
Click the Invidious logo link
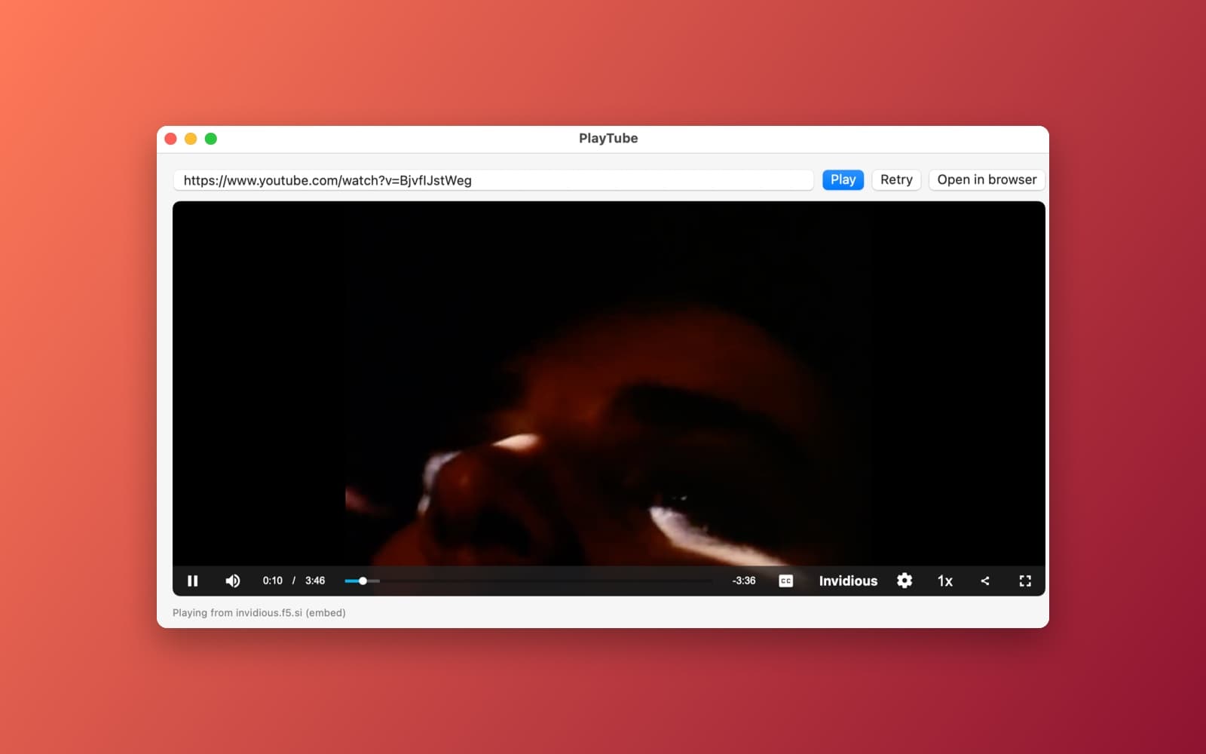click(848, 581)
